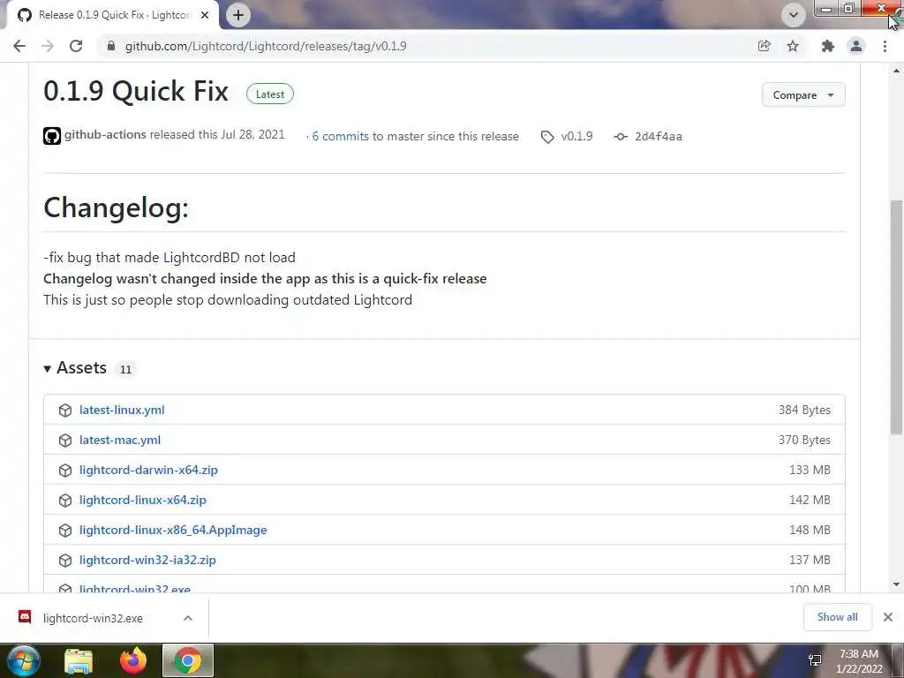Open the github-actions avatar
Image resolution: width=904 pixels, height=678 pixels.
click(x=52, y=136)
